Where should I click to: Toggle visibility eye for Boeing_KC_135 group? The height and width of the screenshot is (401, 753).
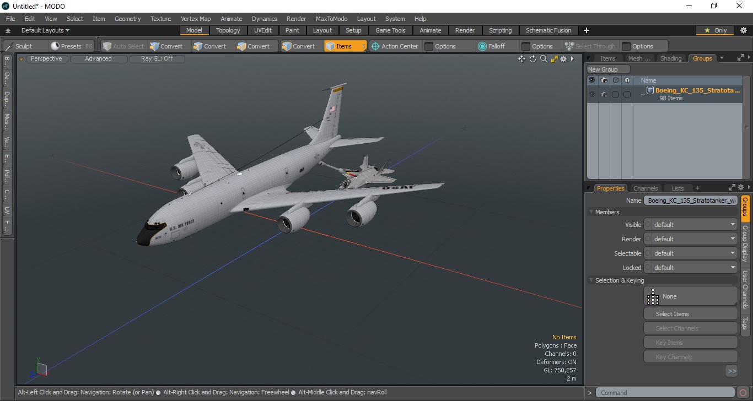[592, 94]
